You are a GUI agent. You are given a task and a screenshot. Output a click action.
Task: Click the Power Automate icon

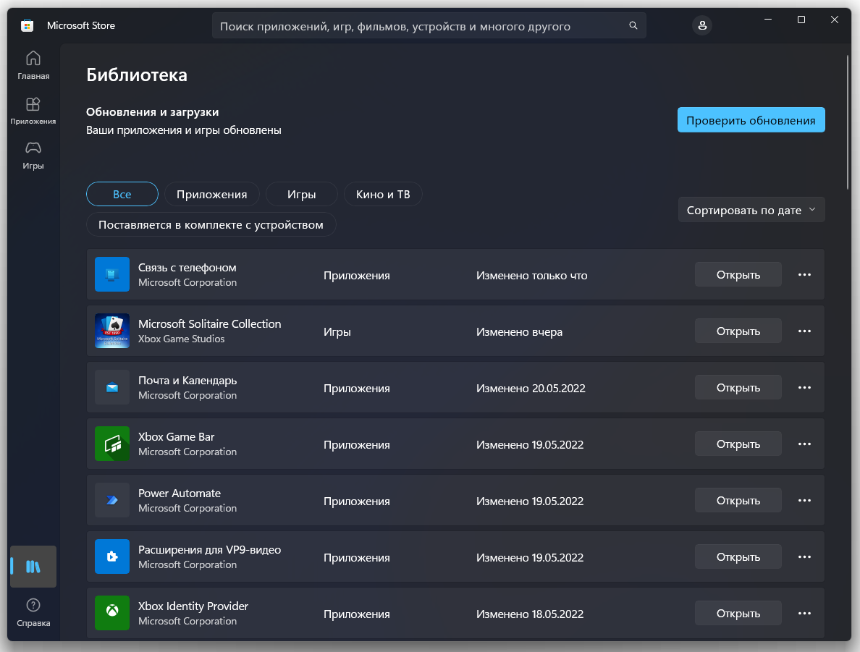[112, 500]
